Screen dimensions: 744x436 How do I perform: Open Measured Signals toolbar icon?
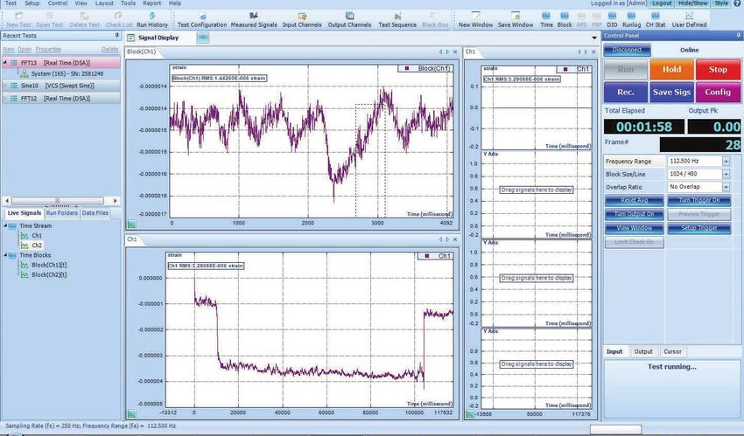(x=253, y=20)
